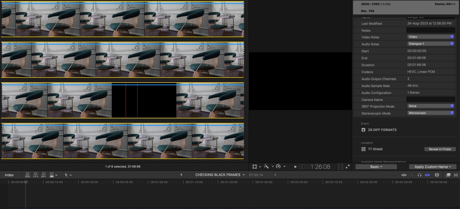Click the Audio Sample Rate 48 kHz value
This screenshot has width=460, height=209.
click(413, 85)
